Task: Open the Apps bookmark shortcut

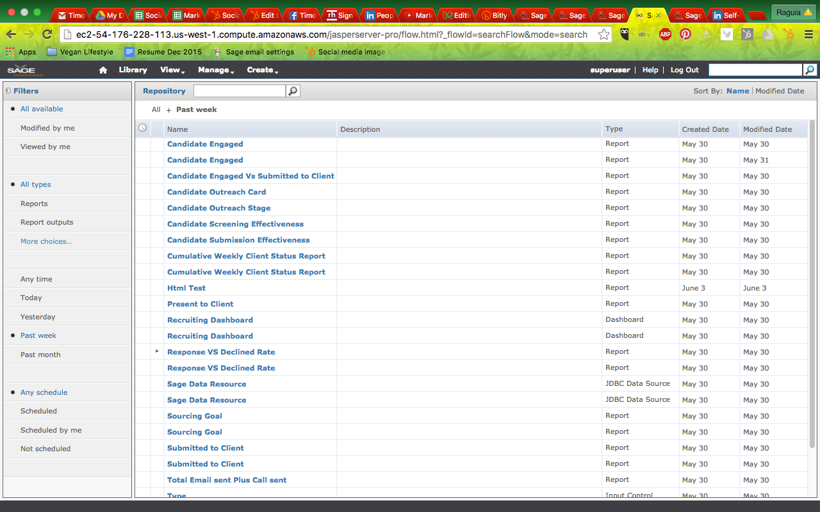Action: click(20, 52)
